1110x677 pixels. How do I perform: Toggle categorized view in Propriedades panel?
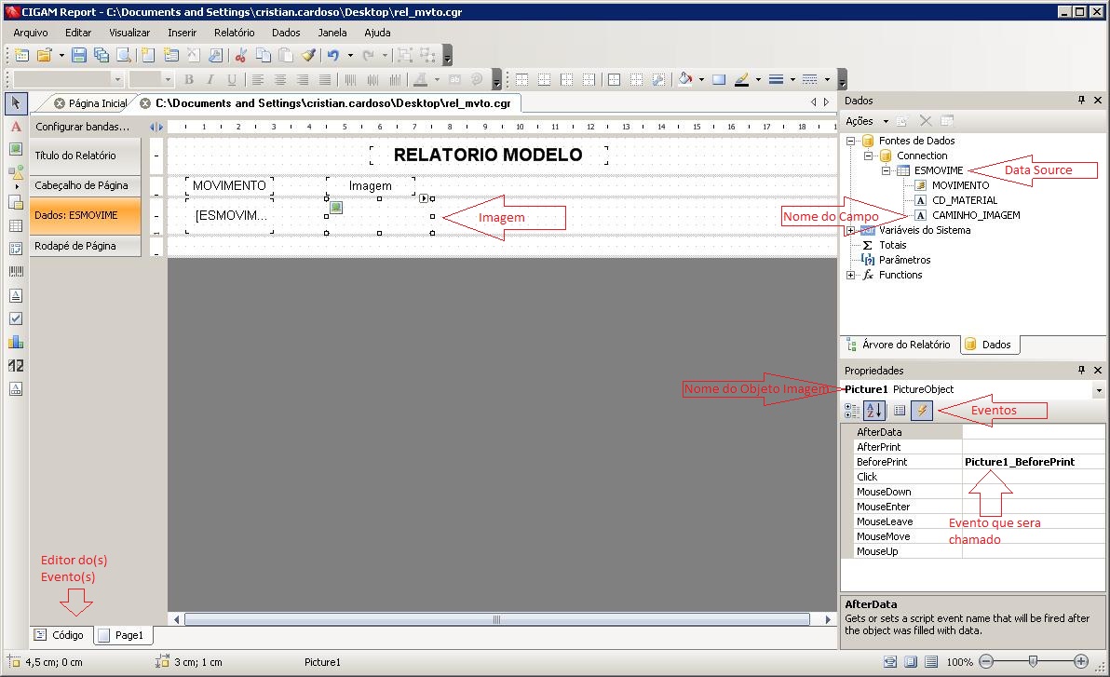[852, 410]
